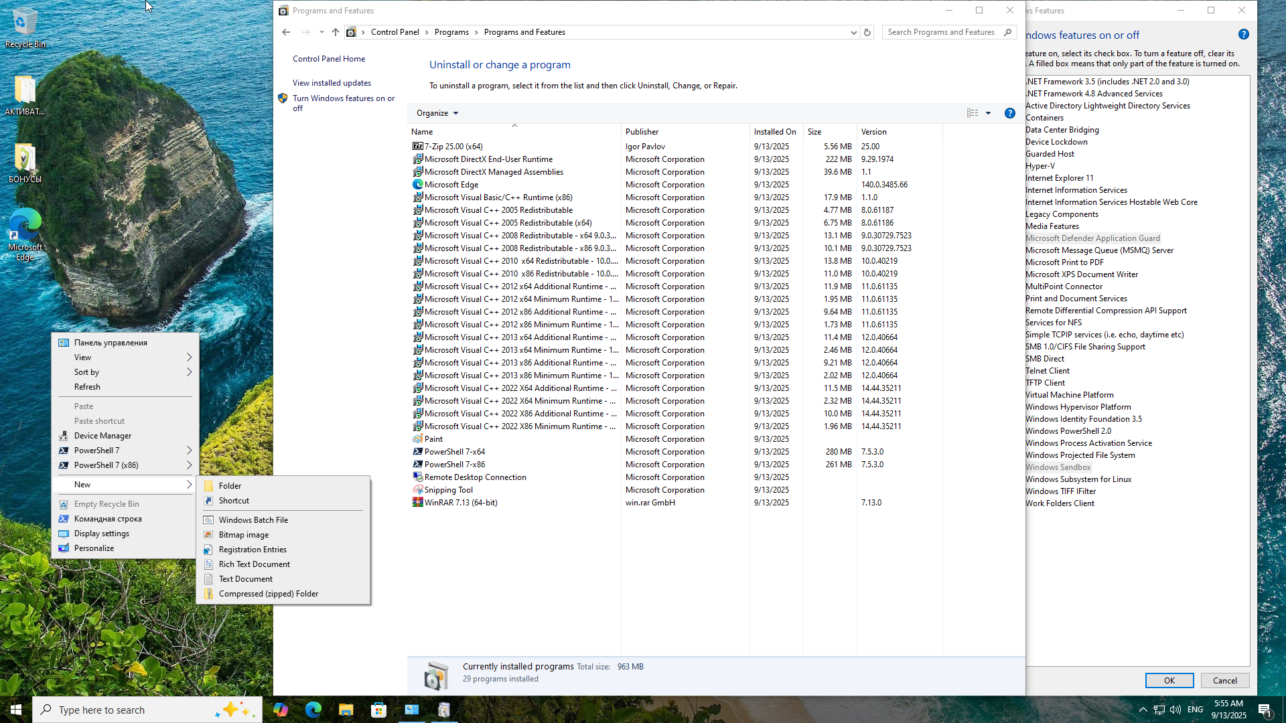Choose Personalize in the context menu
Image resolution: width=1286 pixels, height=723 pixels.
(x=126, y=548)
